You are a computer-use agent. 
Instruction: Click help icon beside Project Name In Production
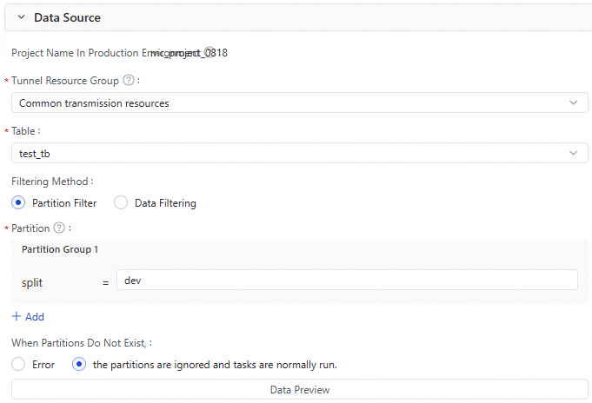[209, 53]
